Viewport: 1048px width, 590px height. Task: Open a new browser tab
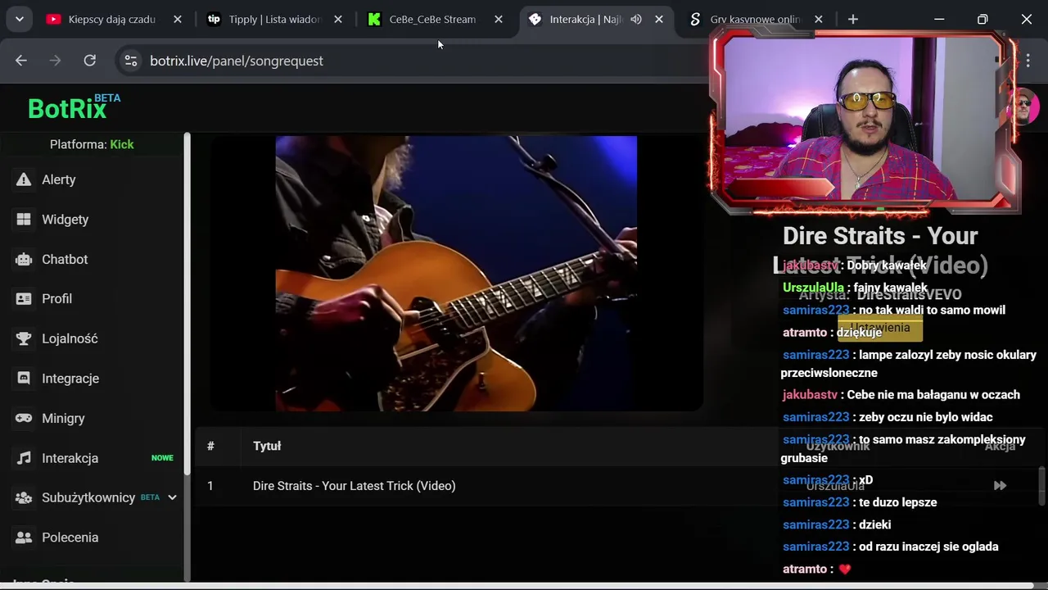(853, 19)
